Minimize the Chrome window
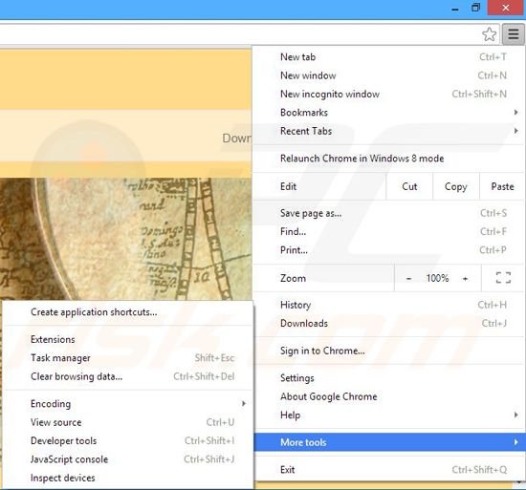The height and width of the screenshot is (490, 526). [x=455, y=9]
